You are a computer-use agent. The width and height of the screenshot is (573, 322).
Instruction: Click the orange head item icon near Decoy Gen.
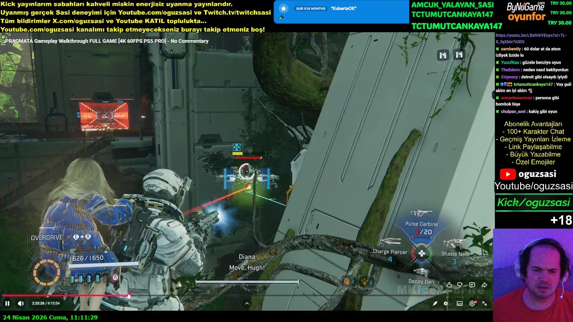tap(346, 281)
